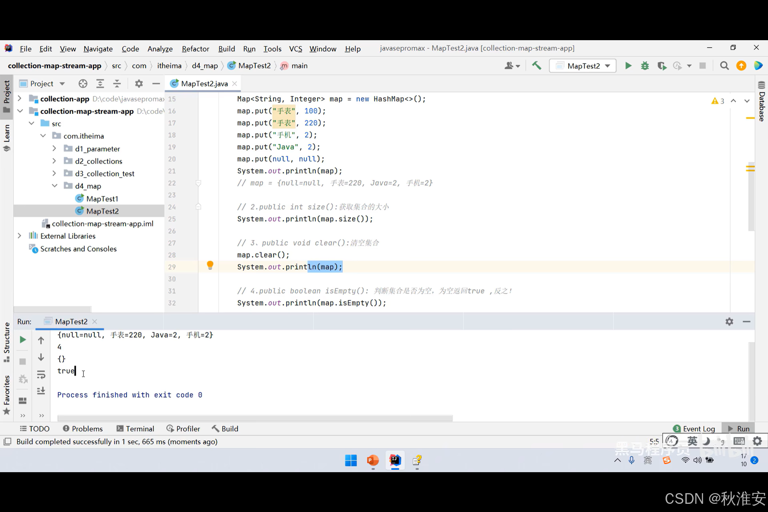Click the Run console horizontal scrollbar

[255, 418]
